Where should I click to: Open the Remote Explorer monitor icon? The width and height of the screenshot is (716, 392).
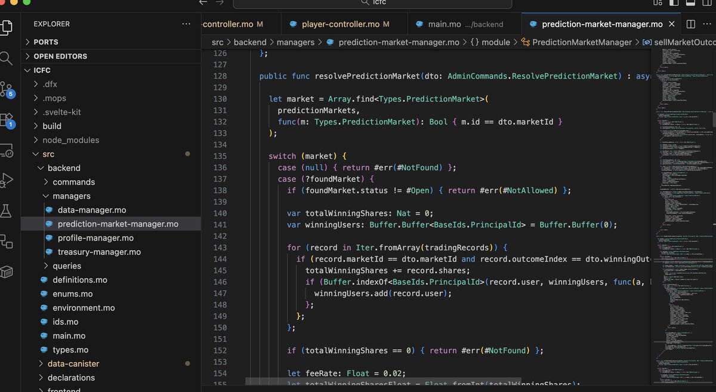6,150
